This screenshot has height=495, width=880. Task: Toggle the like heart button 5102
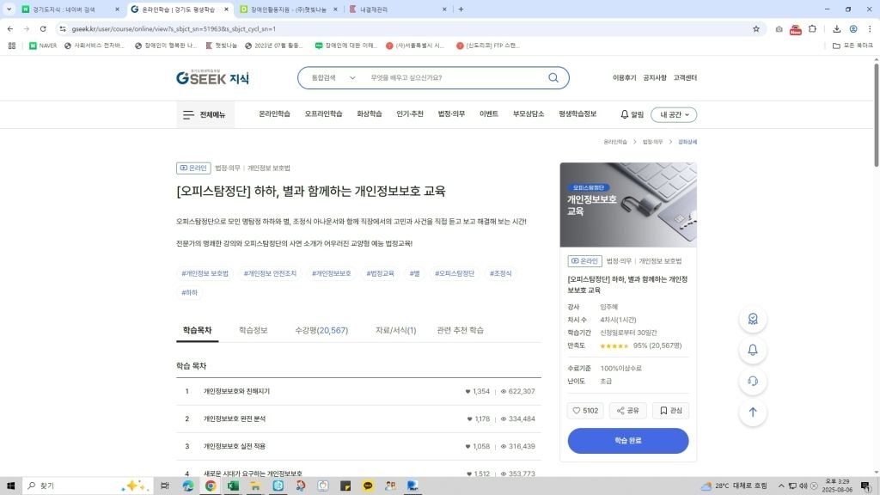[x=584, y=411]
